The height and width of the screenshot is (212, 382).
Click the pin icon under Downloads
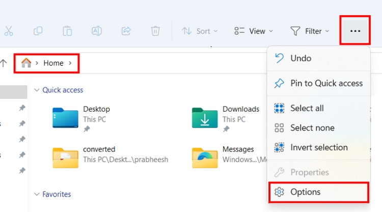click(226, 129)
